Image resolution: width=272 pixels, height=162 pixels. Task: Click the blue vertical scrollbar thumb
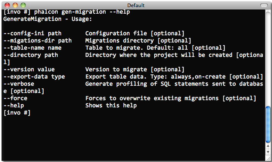268,124
